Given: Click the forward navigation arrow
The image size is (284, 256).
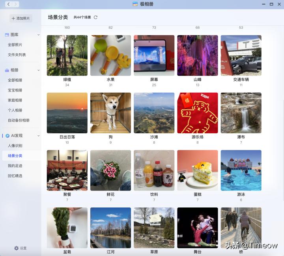Looking at the screenshot, I should pos(16,4).
